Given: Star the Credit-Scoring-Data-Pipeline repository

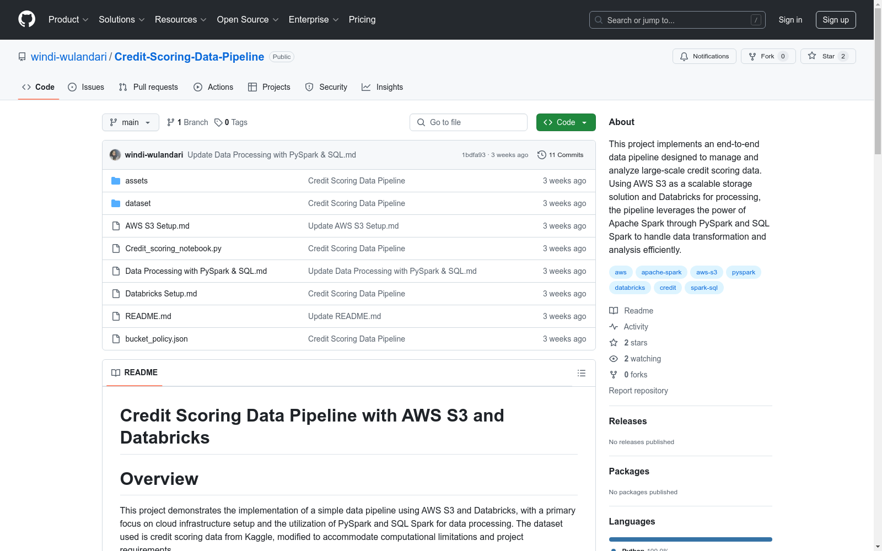Looking at the screenshot, I should coord(827,56).
